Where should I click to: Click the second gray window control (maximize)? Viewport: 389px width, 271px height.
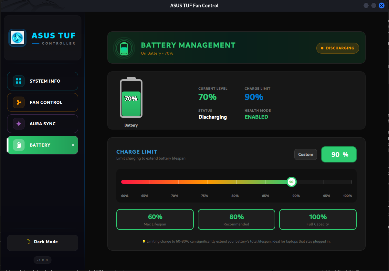point(374,5)
